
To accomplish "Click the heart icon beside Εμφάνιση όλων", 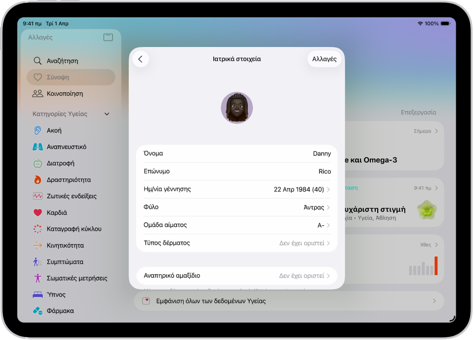I will click(146, 301).
